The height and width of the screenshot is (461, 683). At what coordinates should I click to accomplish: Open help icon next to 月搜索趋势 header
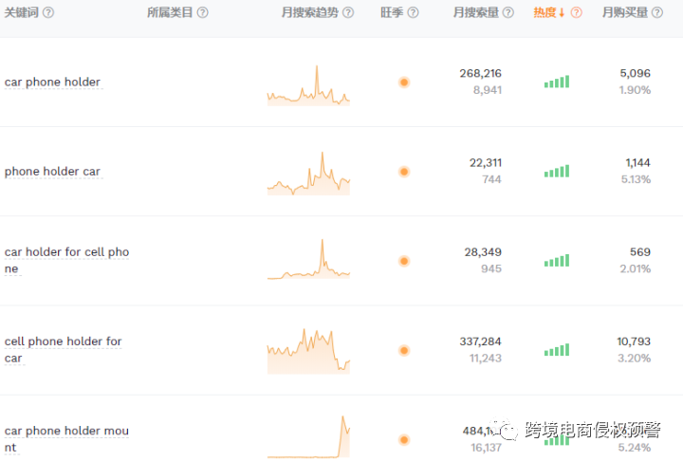[x=348, y=12]
